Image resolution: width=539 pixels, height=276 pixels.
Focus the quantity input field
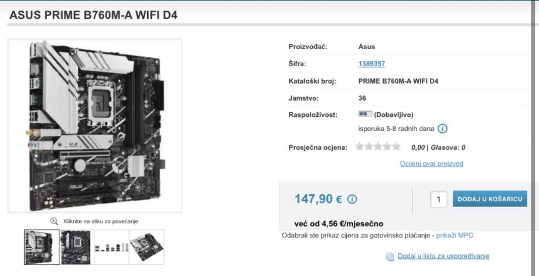439,199
